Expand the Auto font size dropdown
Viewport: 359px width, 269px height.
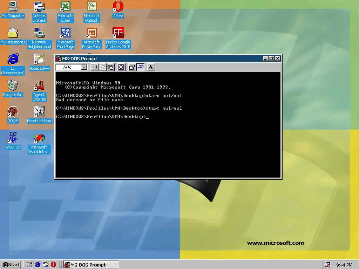pos(84,67)
